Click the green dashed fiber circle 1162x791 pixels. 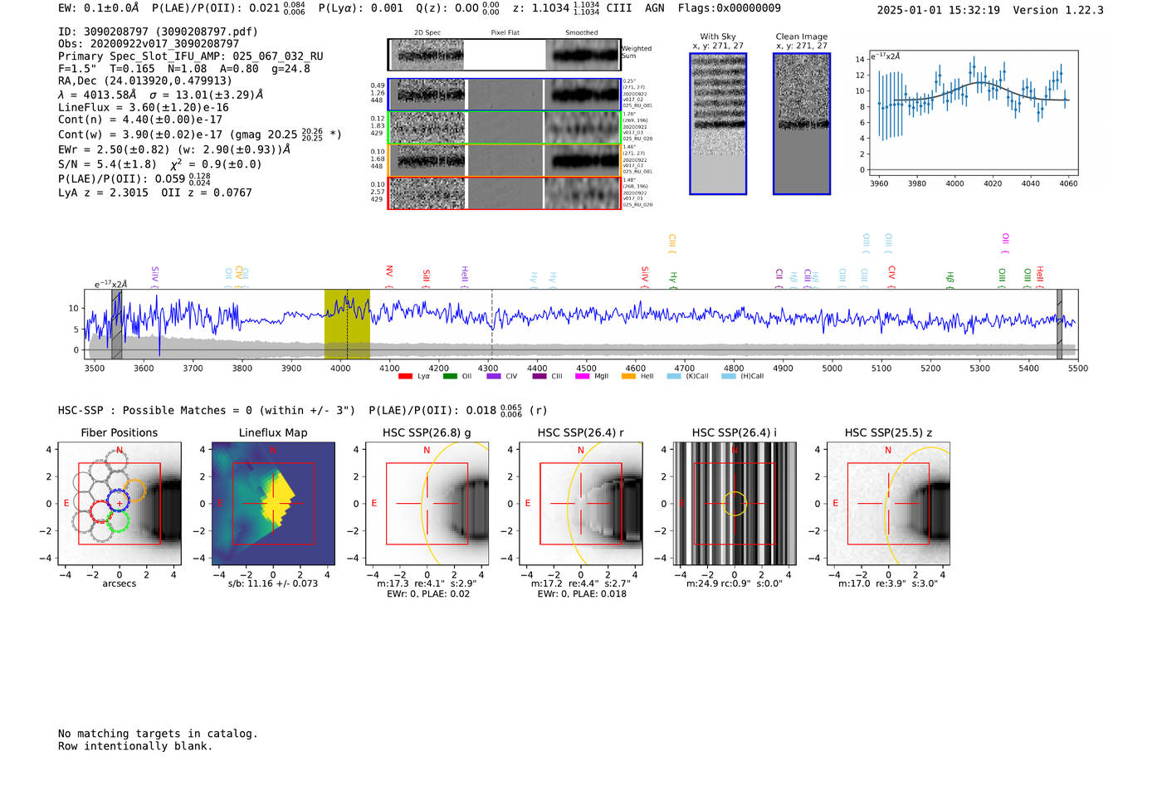pyautogui.click(x=118, y=520)
